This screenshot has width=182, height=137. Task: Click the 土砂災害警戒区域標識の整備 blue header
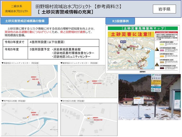[25, 21]
